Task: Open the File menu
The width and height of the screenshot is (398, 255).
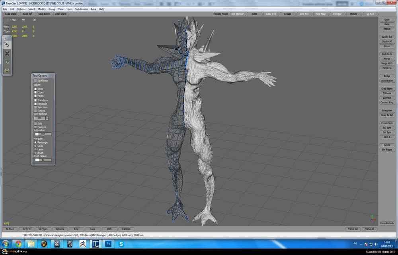Action: coord(5,9)
